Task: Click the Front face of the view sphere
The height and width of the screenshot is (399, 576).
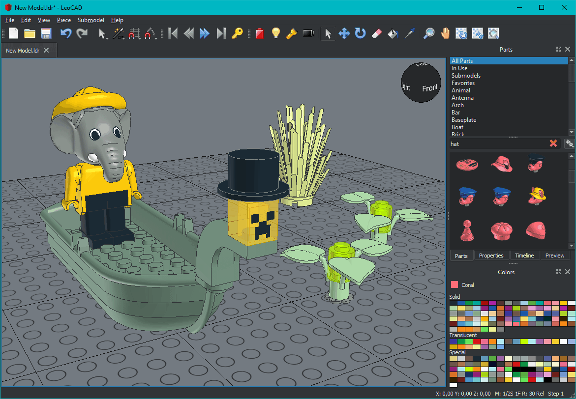Action: click(x=429, y=88)
